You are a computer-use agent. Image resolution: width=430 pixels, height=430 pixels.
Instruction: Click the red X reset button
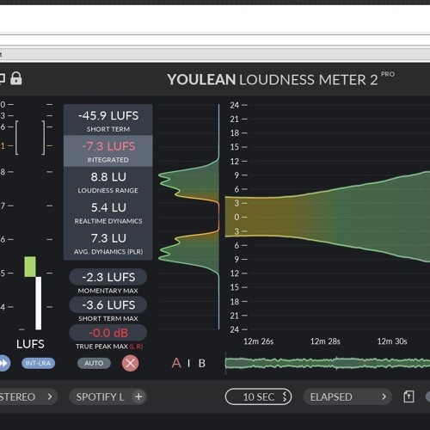pos(130,363)
